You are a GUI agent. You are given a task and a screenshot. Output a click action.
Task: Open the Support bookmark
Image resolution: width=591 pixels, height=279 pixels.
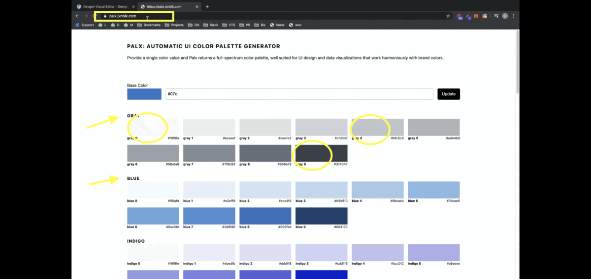click(84, 25)
